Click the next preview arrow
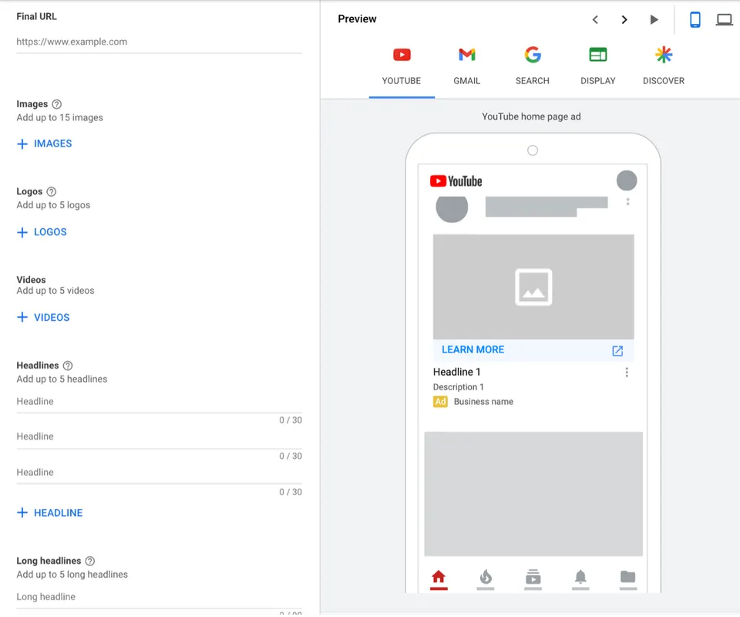The height and width of the screenshot is (617, 740). (624, 19)
